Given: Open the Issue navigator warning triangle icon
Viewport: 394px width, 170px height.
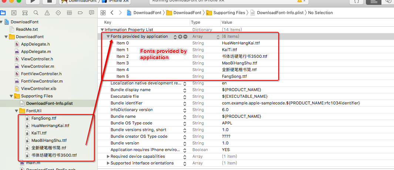Looking at the screenshot, I should click(47, 13).
